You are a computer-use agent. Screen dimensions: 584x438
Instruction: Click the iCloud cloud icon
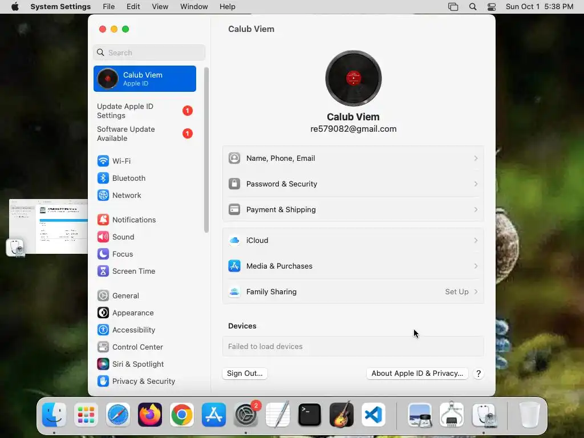[234, 240]
